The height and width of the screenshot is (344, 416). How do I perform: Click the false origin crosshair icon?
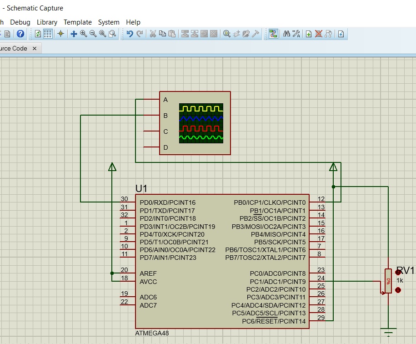(x=60, y=34)
